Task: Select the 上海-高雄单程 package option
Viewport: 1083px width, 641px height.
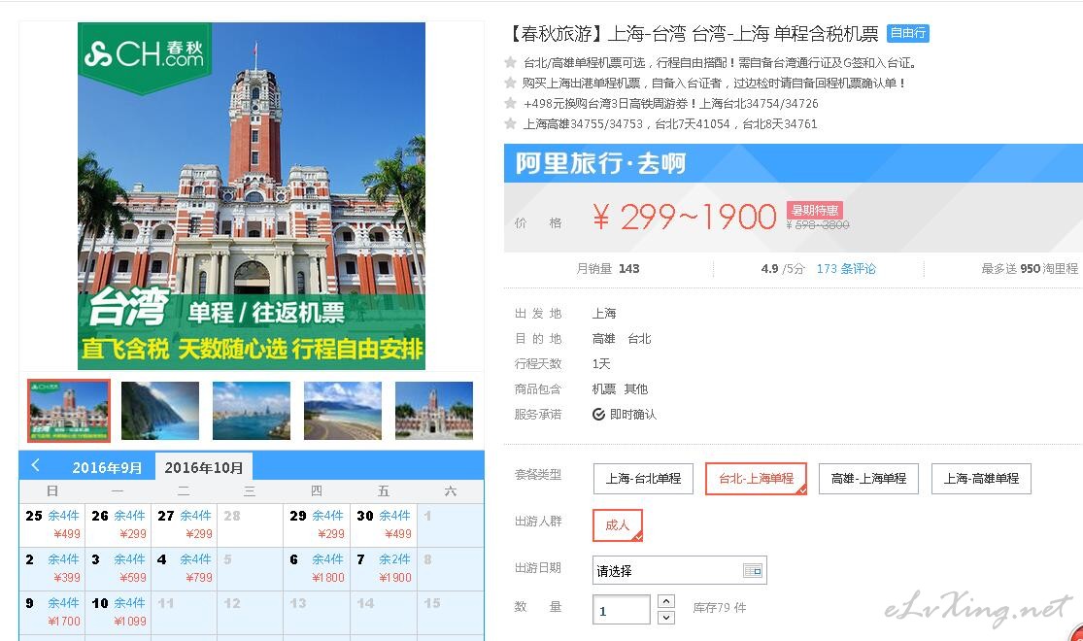Action: [981, 478]
